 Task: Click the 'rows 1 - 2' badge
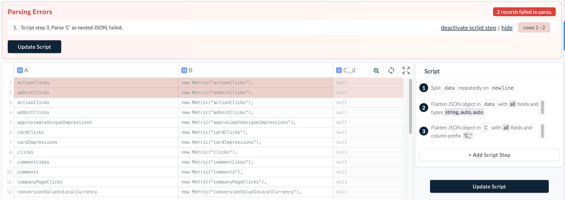534,28
